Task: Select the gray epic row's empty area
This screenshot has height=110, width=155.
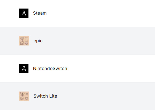Action: 99,41
